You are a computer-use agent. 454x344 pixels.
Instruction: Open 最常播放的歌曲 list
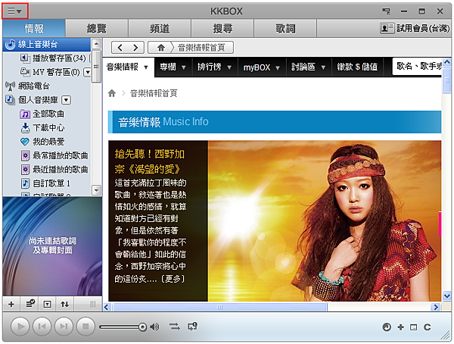(60, 155)
